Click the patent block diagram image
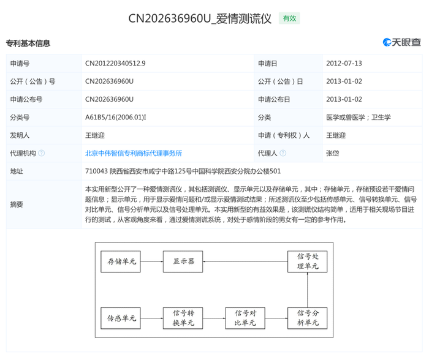 click(214, 290)
